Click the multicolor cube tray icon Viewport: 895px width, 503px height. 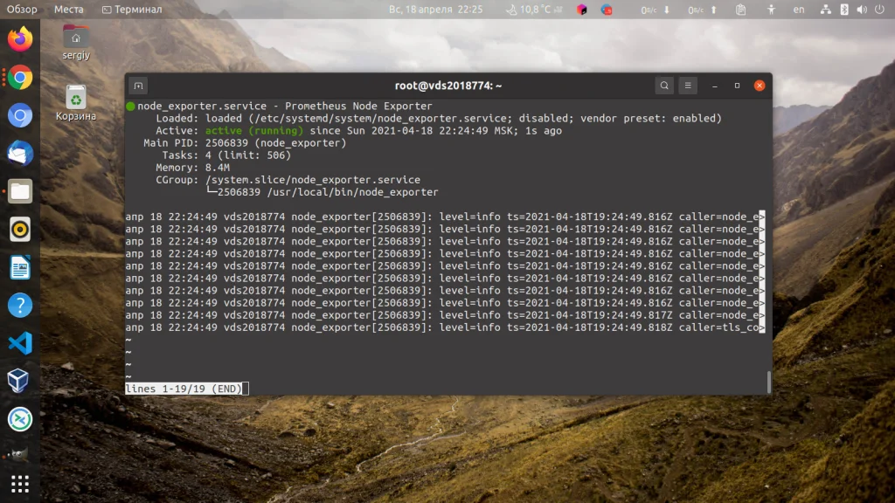tap(581, 9)
